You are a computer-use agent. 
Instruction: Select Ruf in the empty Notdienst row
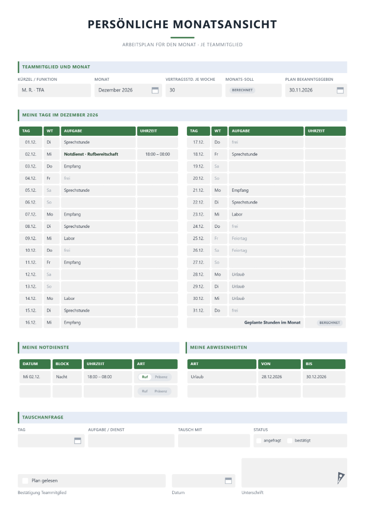pos(145,391)
